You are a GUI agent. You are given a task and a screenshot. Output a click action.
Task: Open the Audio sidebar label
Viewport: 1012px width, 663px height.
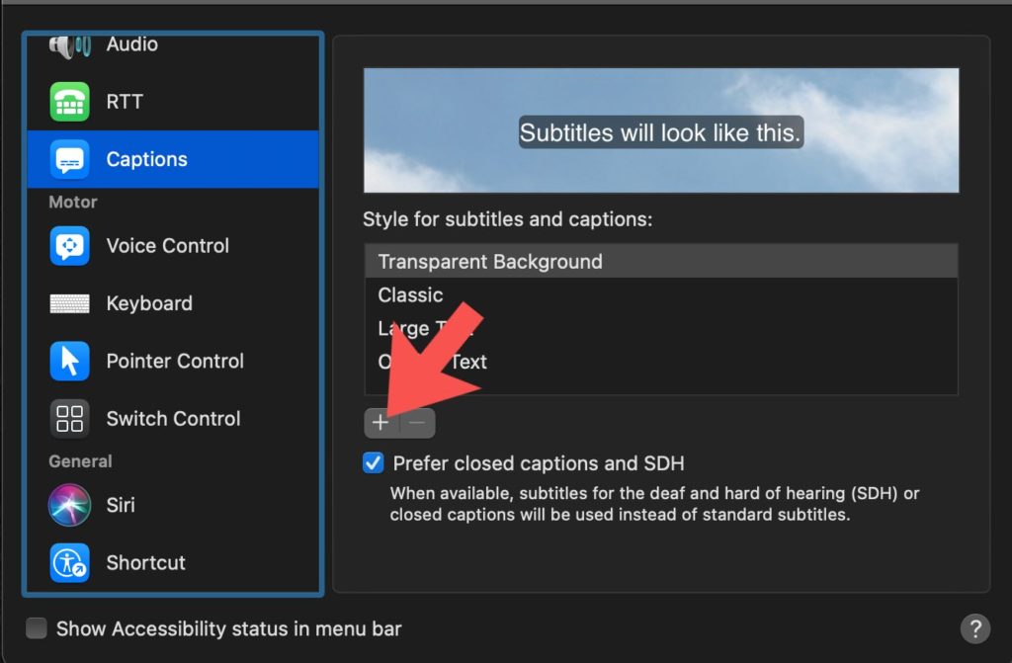[132, 44]
